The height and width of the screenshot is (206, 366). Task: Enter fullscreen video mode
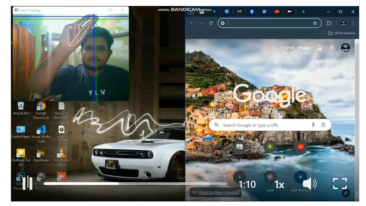tap(340, 184)
